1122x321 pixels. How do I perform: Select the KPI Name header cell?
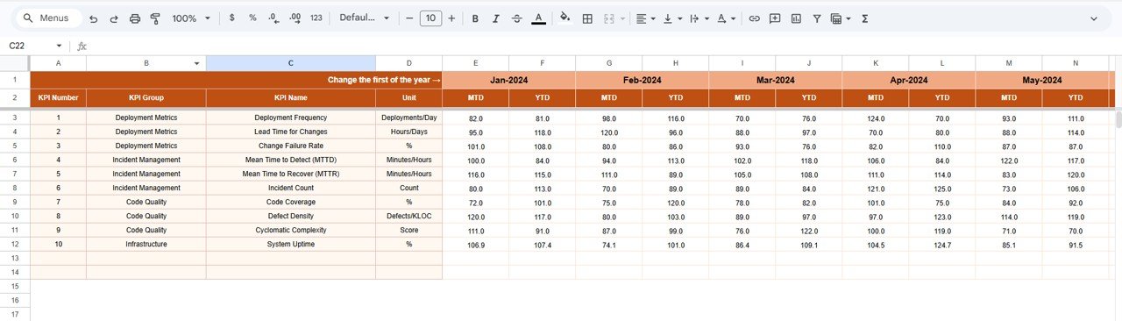click(291, 97)
